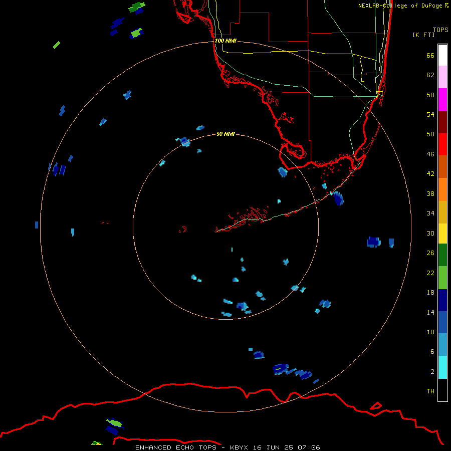Click the bright yellow legend swatch

click(x=442, y=233)
